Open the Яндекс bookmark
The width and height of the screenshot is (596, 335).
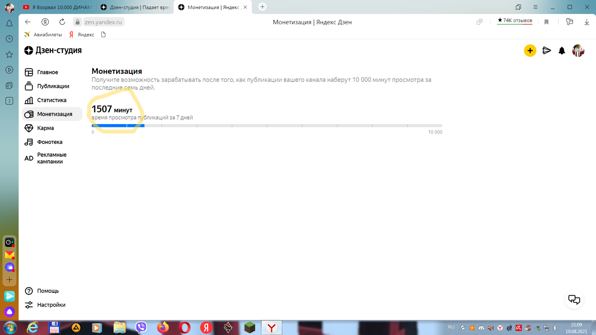click(82, 35)
